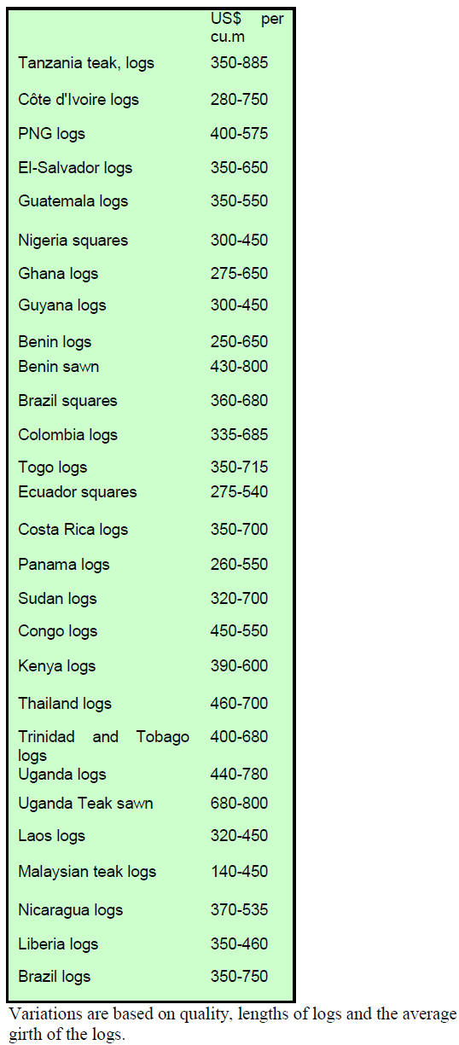
Task: Click the Nicaragua logs label
Action: [x=71, y=911]
